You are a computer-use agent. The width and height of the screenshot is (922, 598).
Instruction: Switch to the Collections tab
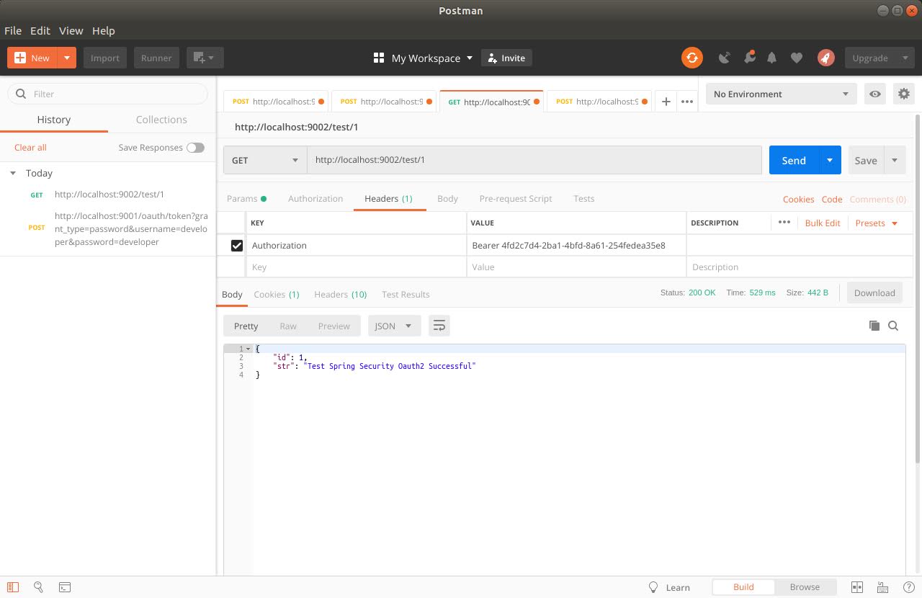161,120
